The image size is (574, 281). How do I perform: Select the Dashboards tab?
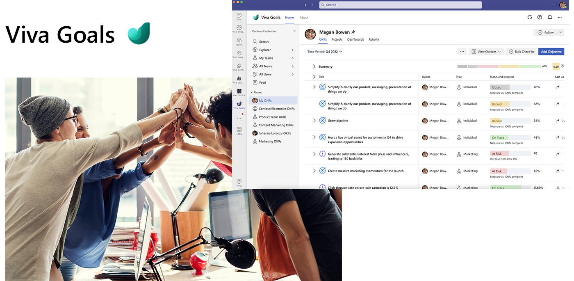pos(355,39)
